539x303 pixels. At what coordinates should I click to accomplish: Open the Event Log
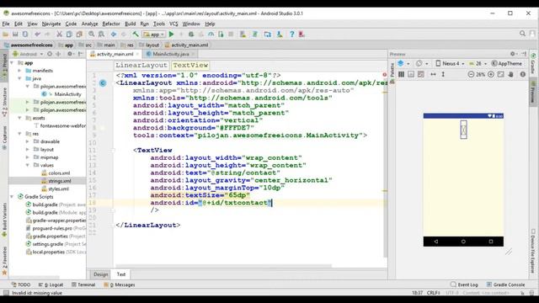[x=464, y=284]
